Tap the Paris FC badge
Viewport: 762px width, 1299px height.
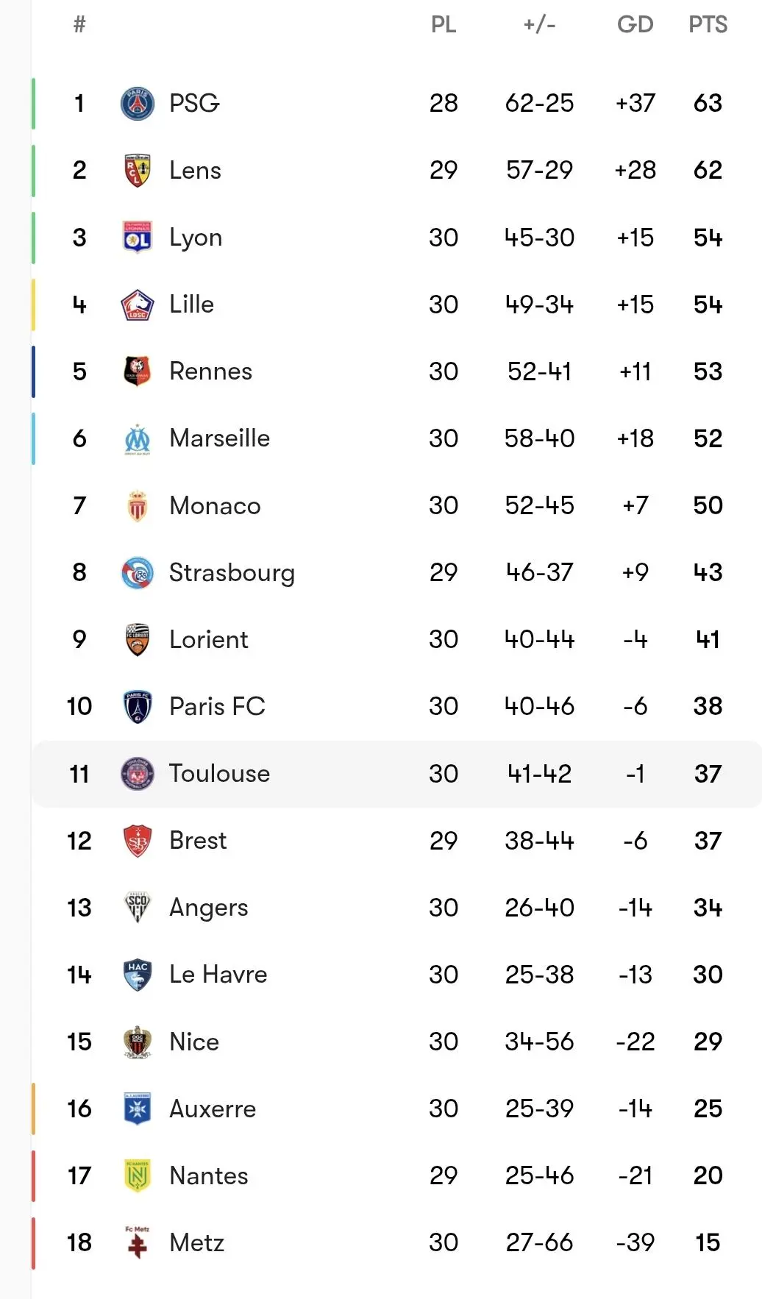tap(138, 707)
